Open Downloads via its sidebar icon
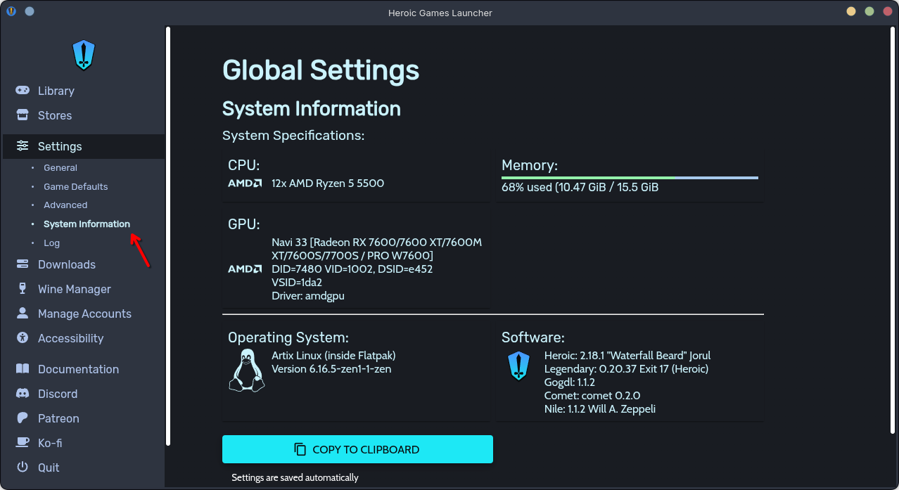 coord(23,264)
